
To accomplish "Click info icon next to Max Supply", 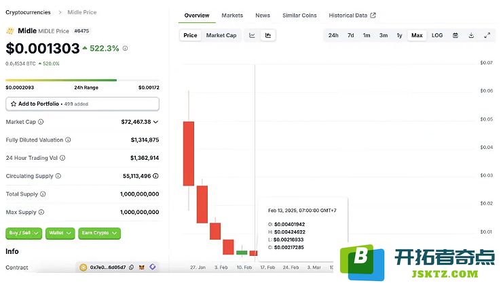I will coord(41,212).
